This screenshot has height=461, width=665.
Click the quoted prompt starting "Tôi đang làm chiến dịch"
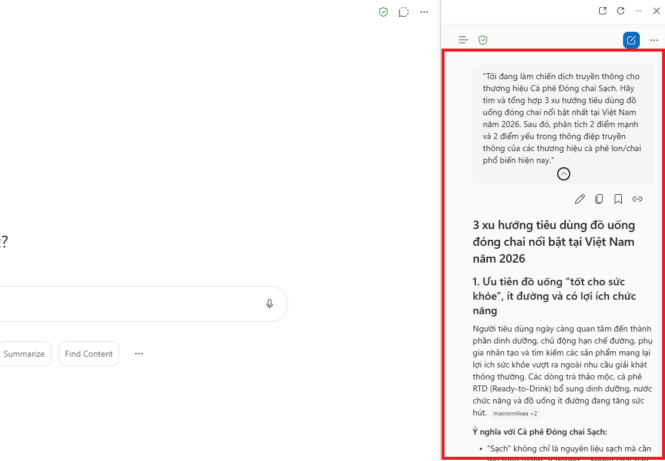pyautogui.click(x=561, y=118)
